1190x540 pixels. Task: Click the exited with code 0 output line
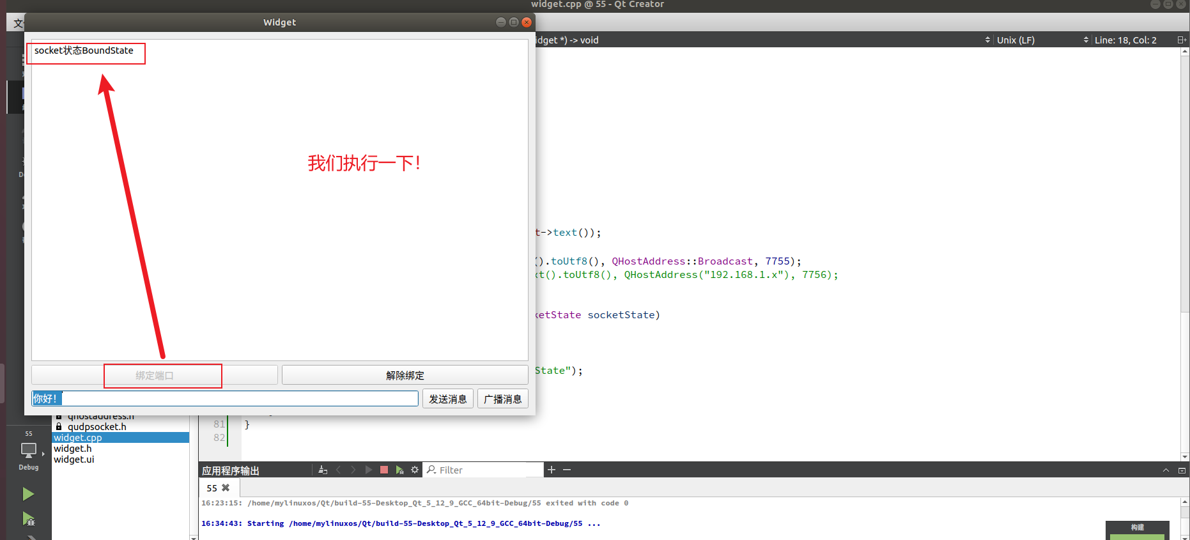coord(415,503)
